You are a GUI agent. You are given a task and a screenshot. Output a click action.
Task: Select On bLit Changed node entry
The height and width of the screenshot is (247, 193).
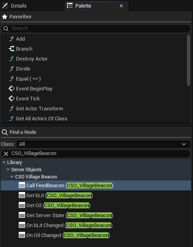click(x=96, y=225)
